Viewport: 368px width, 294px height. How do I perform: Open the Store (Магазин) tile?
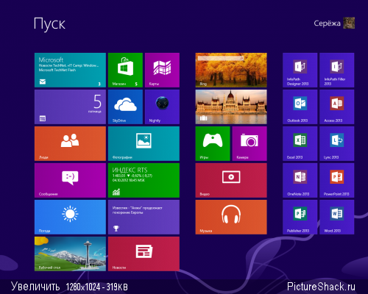[x=125, y=70]
